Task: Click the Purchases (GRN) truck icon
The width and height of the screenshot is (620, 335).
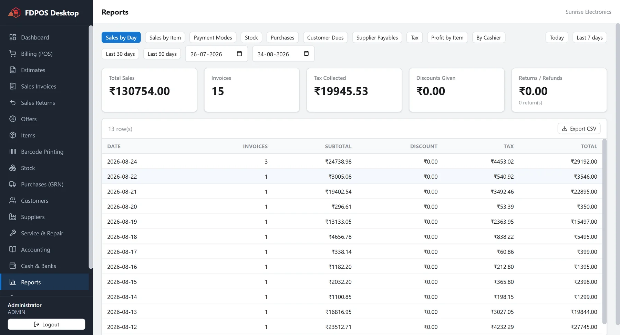Action: pyautogui.click(x=13, y=184)
